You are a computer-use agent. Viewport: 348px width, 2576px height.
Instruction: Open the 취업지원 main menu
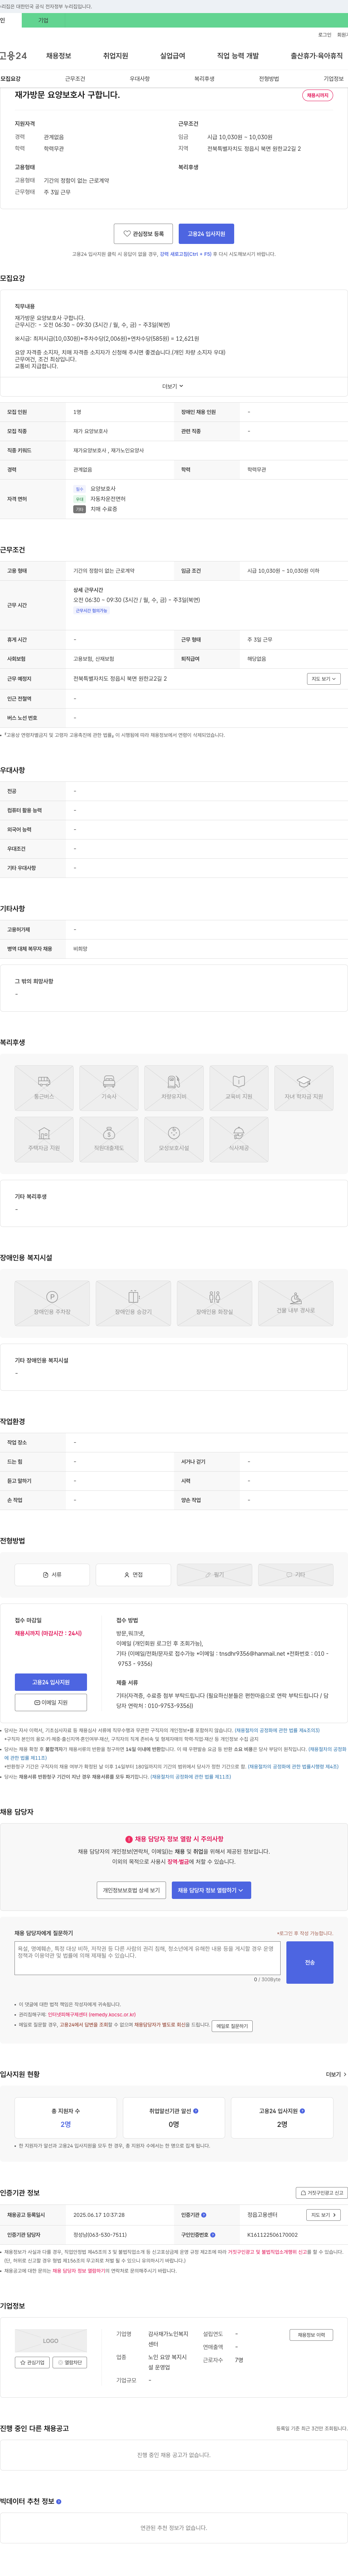[116, 56]
